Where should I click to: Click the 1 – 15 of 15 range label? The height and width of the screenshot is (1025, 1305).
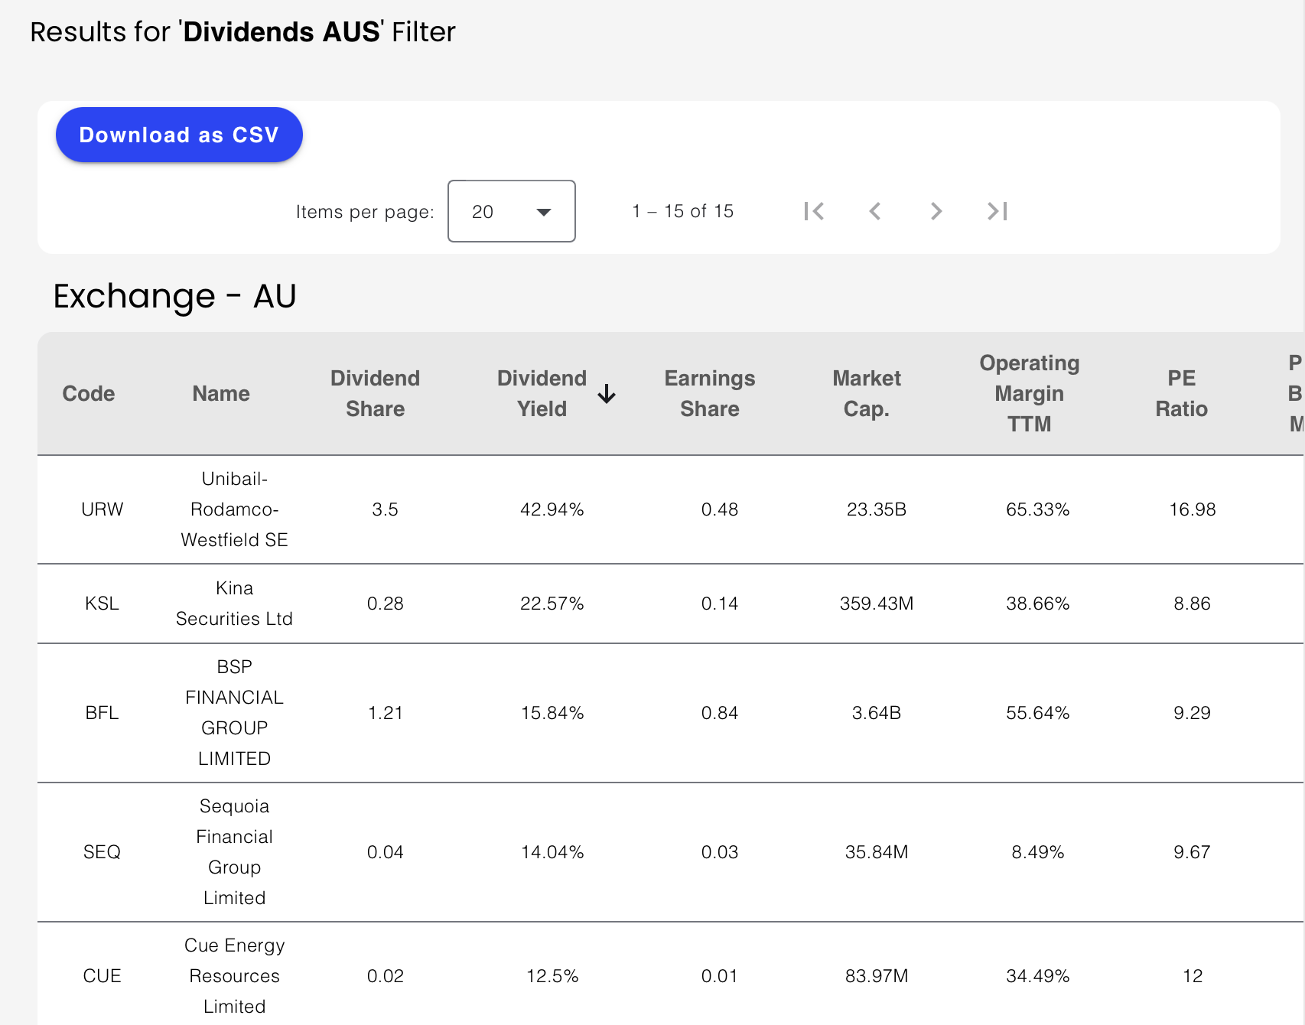tap(682, 211)
